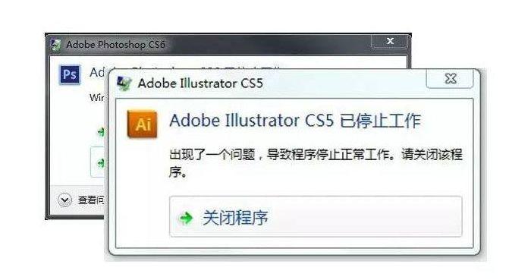Click the partially hidden Photoshop heading beside Ps icon

98,72
